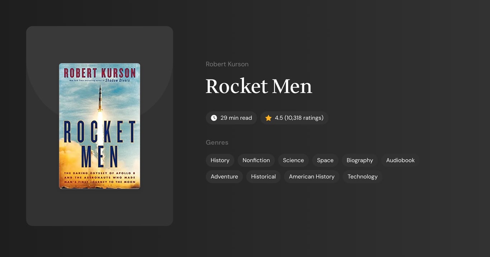Click the Genres section label
This screenshot has width=490, height=257.
pos(217,142)
